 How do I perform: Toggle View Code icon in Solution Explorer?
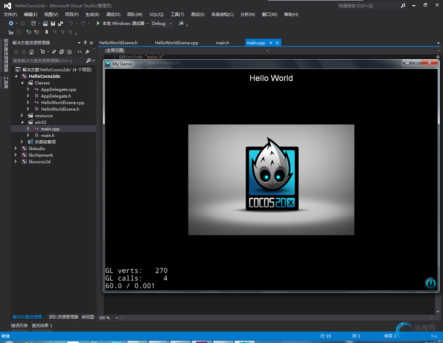click(79, 52)
